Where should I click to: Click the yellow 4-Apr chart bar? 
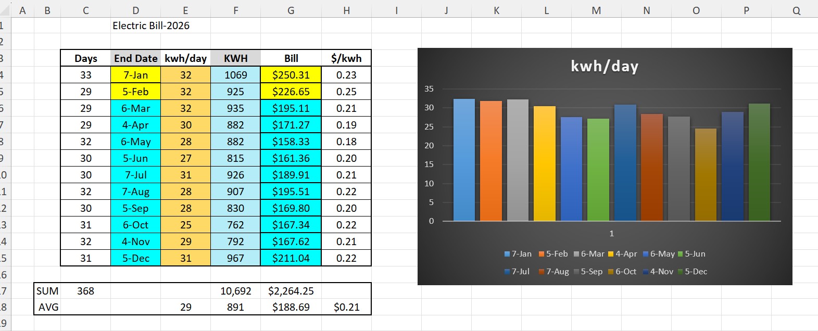544,164
